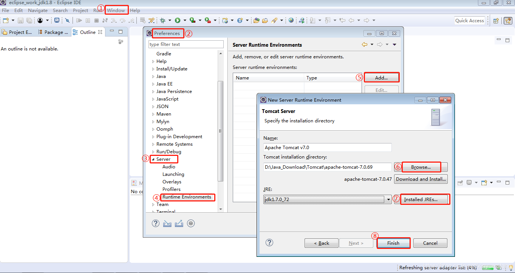The width and height of the screenshot is (515, 273).
Task: Click the Open Web Browser globe icon
Action: (x=291, y=20)
